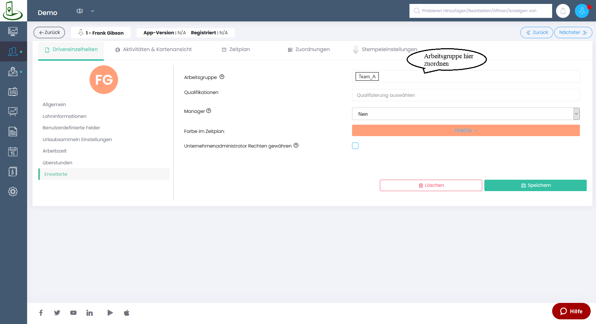This screenshot has width=596, height=324.
Task: Click the notification bell icon
Action: pos(563,11)
